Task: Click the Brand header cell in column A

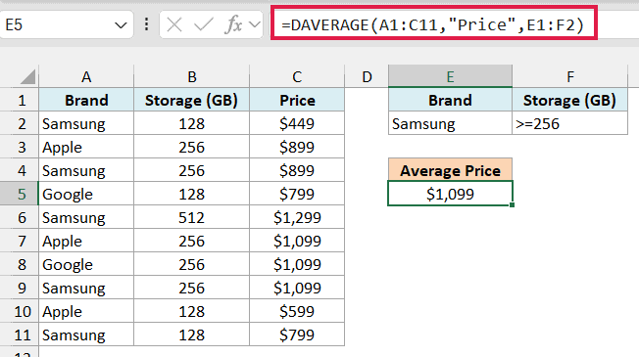Action: (86, 100)
